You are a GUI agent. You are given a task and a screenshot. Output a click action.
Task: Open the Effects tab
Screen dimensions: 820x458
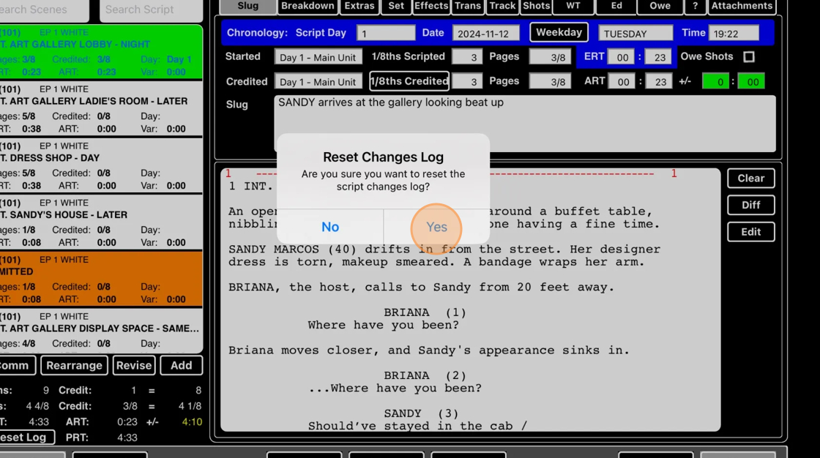pyautogui.click(x=431, y=7)
